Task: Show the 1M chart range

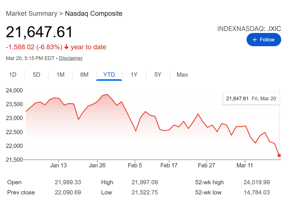Action: point(61,75)
